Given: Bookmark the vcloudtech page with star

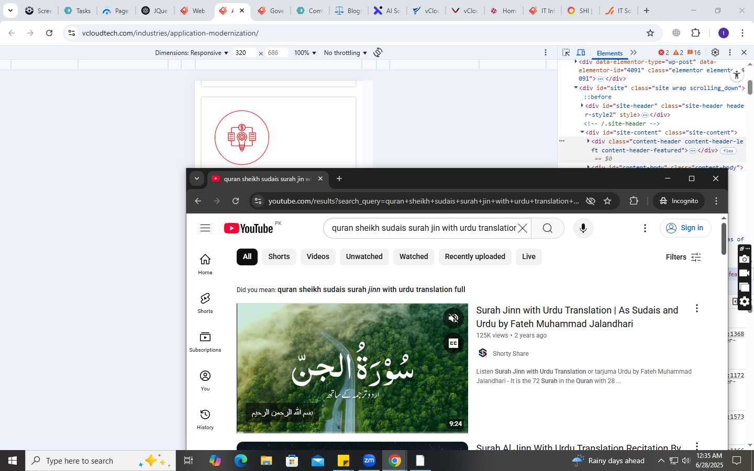Looking at the screenshot, I should point(650,33).
